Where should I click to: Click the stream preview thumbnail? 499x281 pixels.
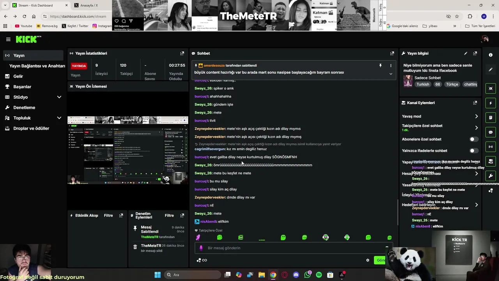[x=128, y=150]
